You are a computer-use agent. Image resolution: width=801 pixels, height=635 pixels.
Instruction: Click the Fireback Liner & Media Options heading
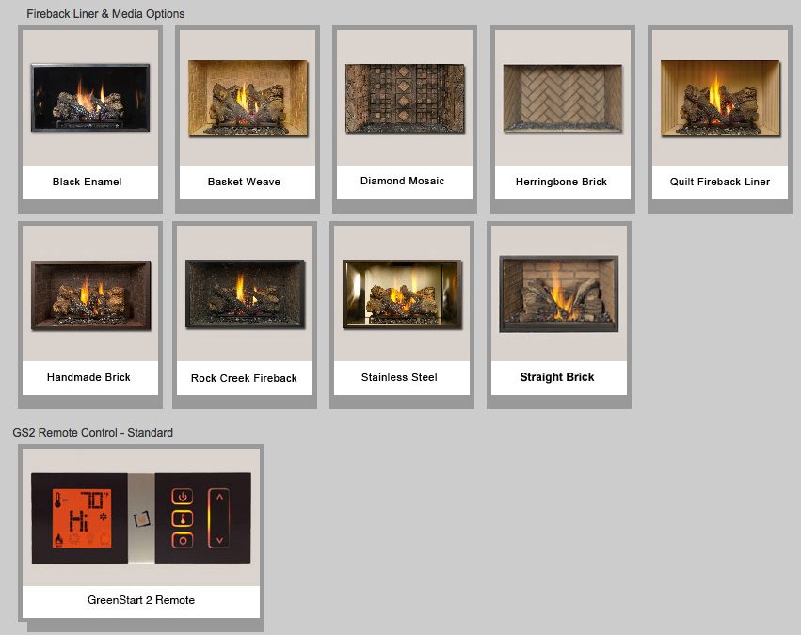point(105,14)
